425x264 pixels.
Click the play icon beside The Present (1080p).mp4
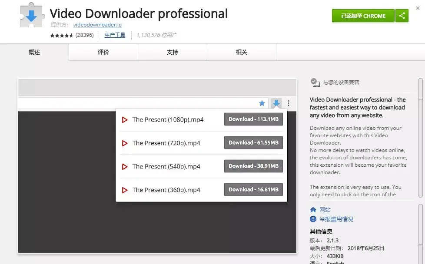[124, 119]
